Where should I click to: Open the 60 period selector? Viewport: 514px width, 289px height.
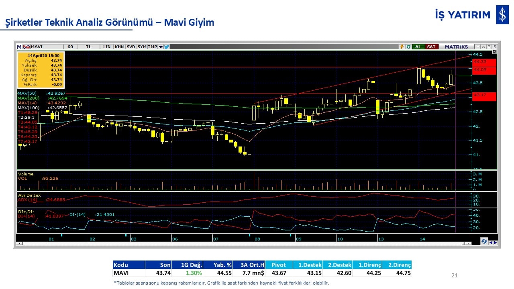click(70, 47)
